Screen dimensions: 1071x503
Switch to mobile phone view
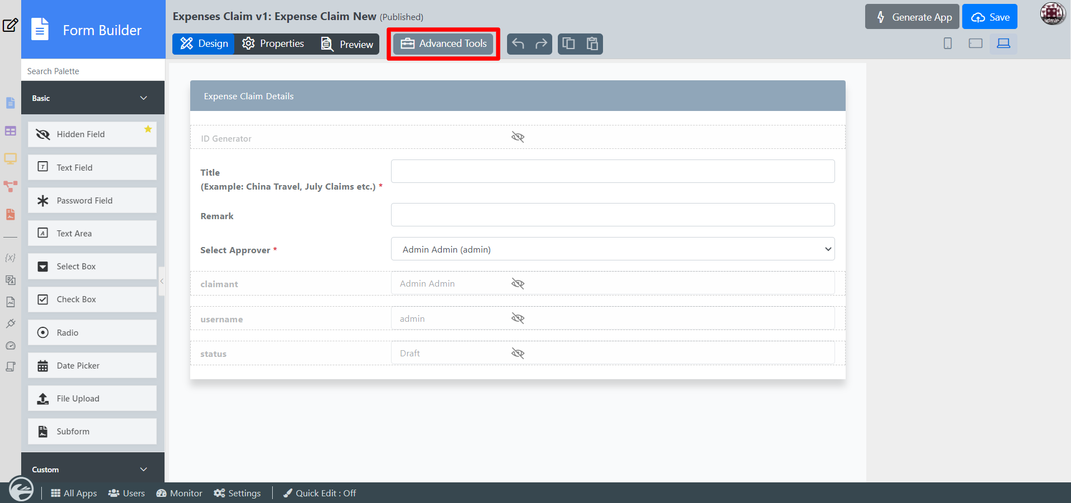click(948, 43)
